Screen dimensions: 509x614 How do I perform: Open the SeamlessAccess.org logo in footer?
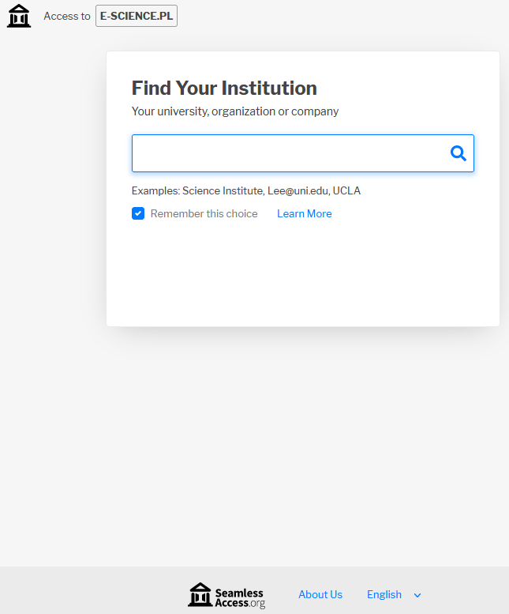pos(226,595)
